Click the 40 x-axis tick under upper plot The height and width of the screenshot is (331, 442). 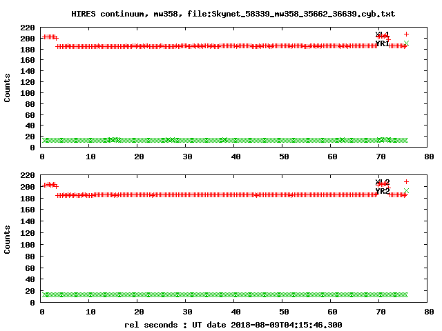(236, 157)
